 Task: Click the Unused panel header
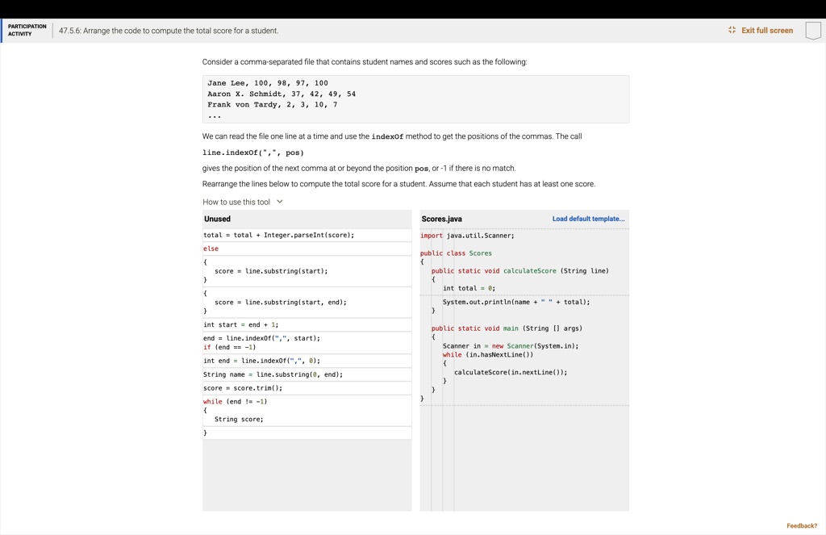(x=217, y=219)
